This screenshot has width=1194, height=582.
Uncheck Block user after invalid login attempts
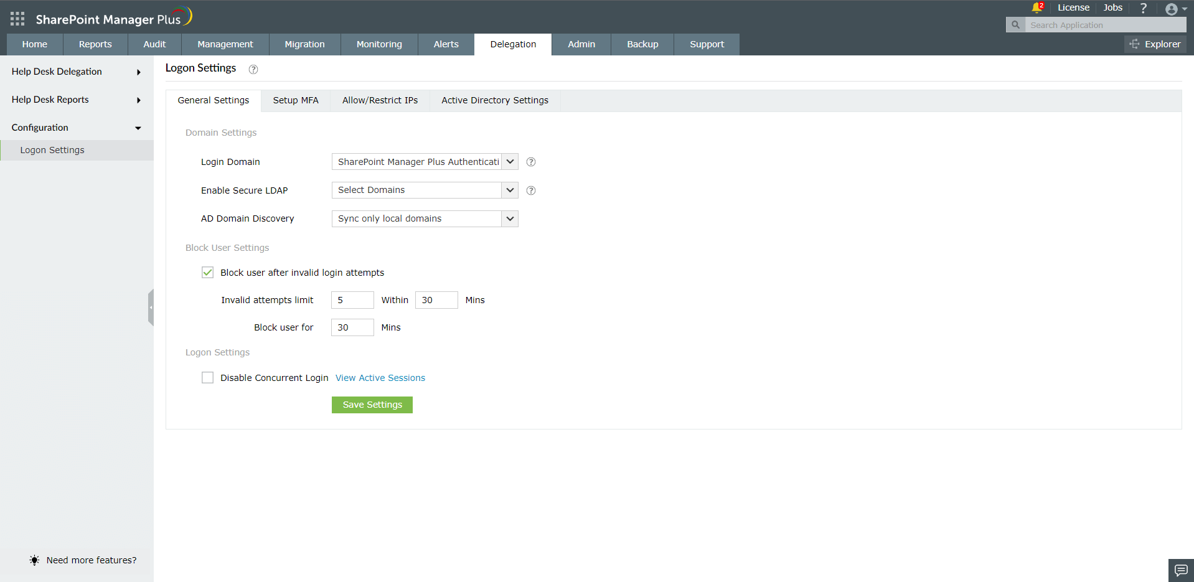coord(207,272)
